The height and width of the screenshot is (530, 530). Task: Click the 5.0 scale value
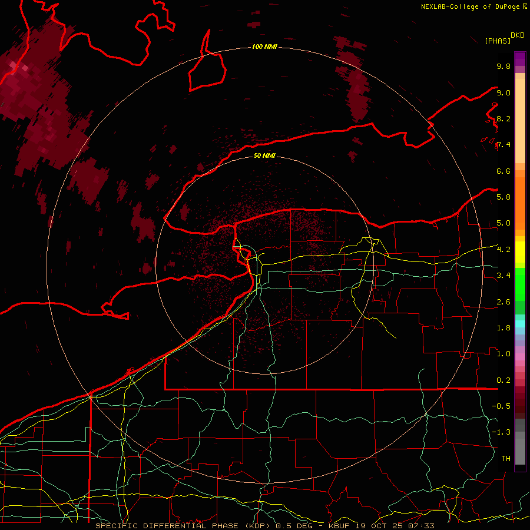[x=503, y=223]
